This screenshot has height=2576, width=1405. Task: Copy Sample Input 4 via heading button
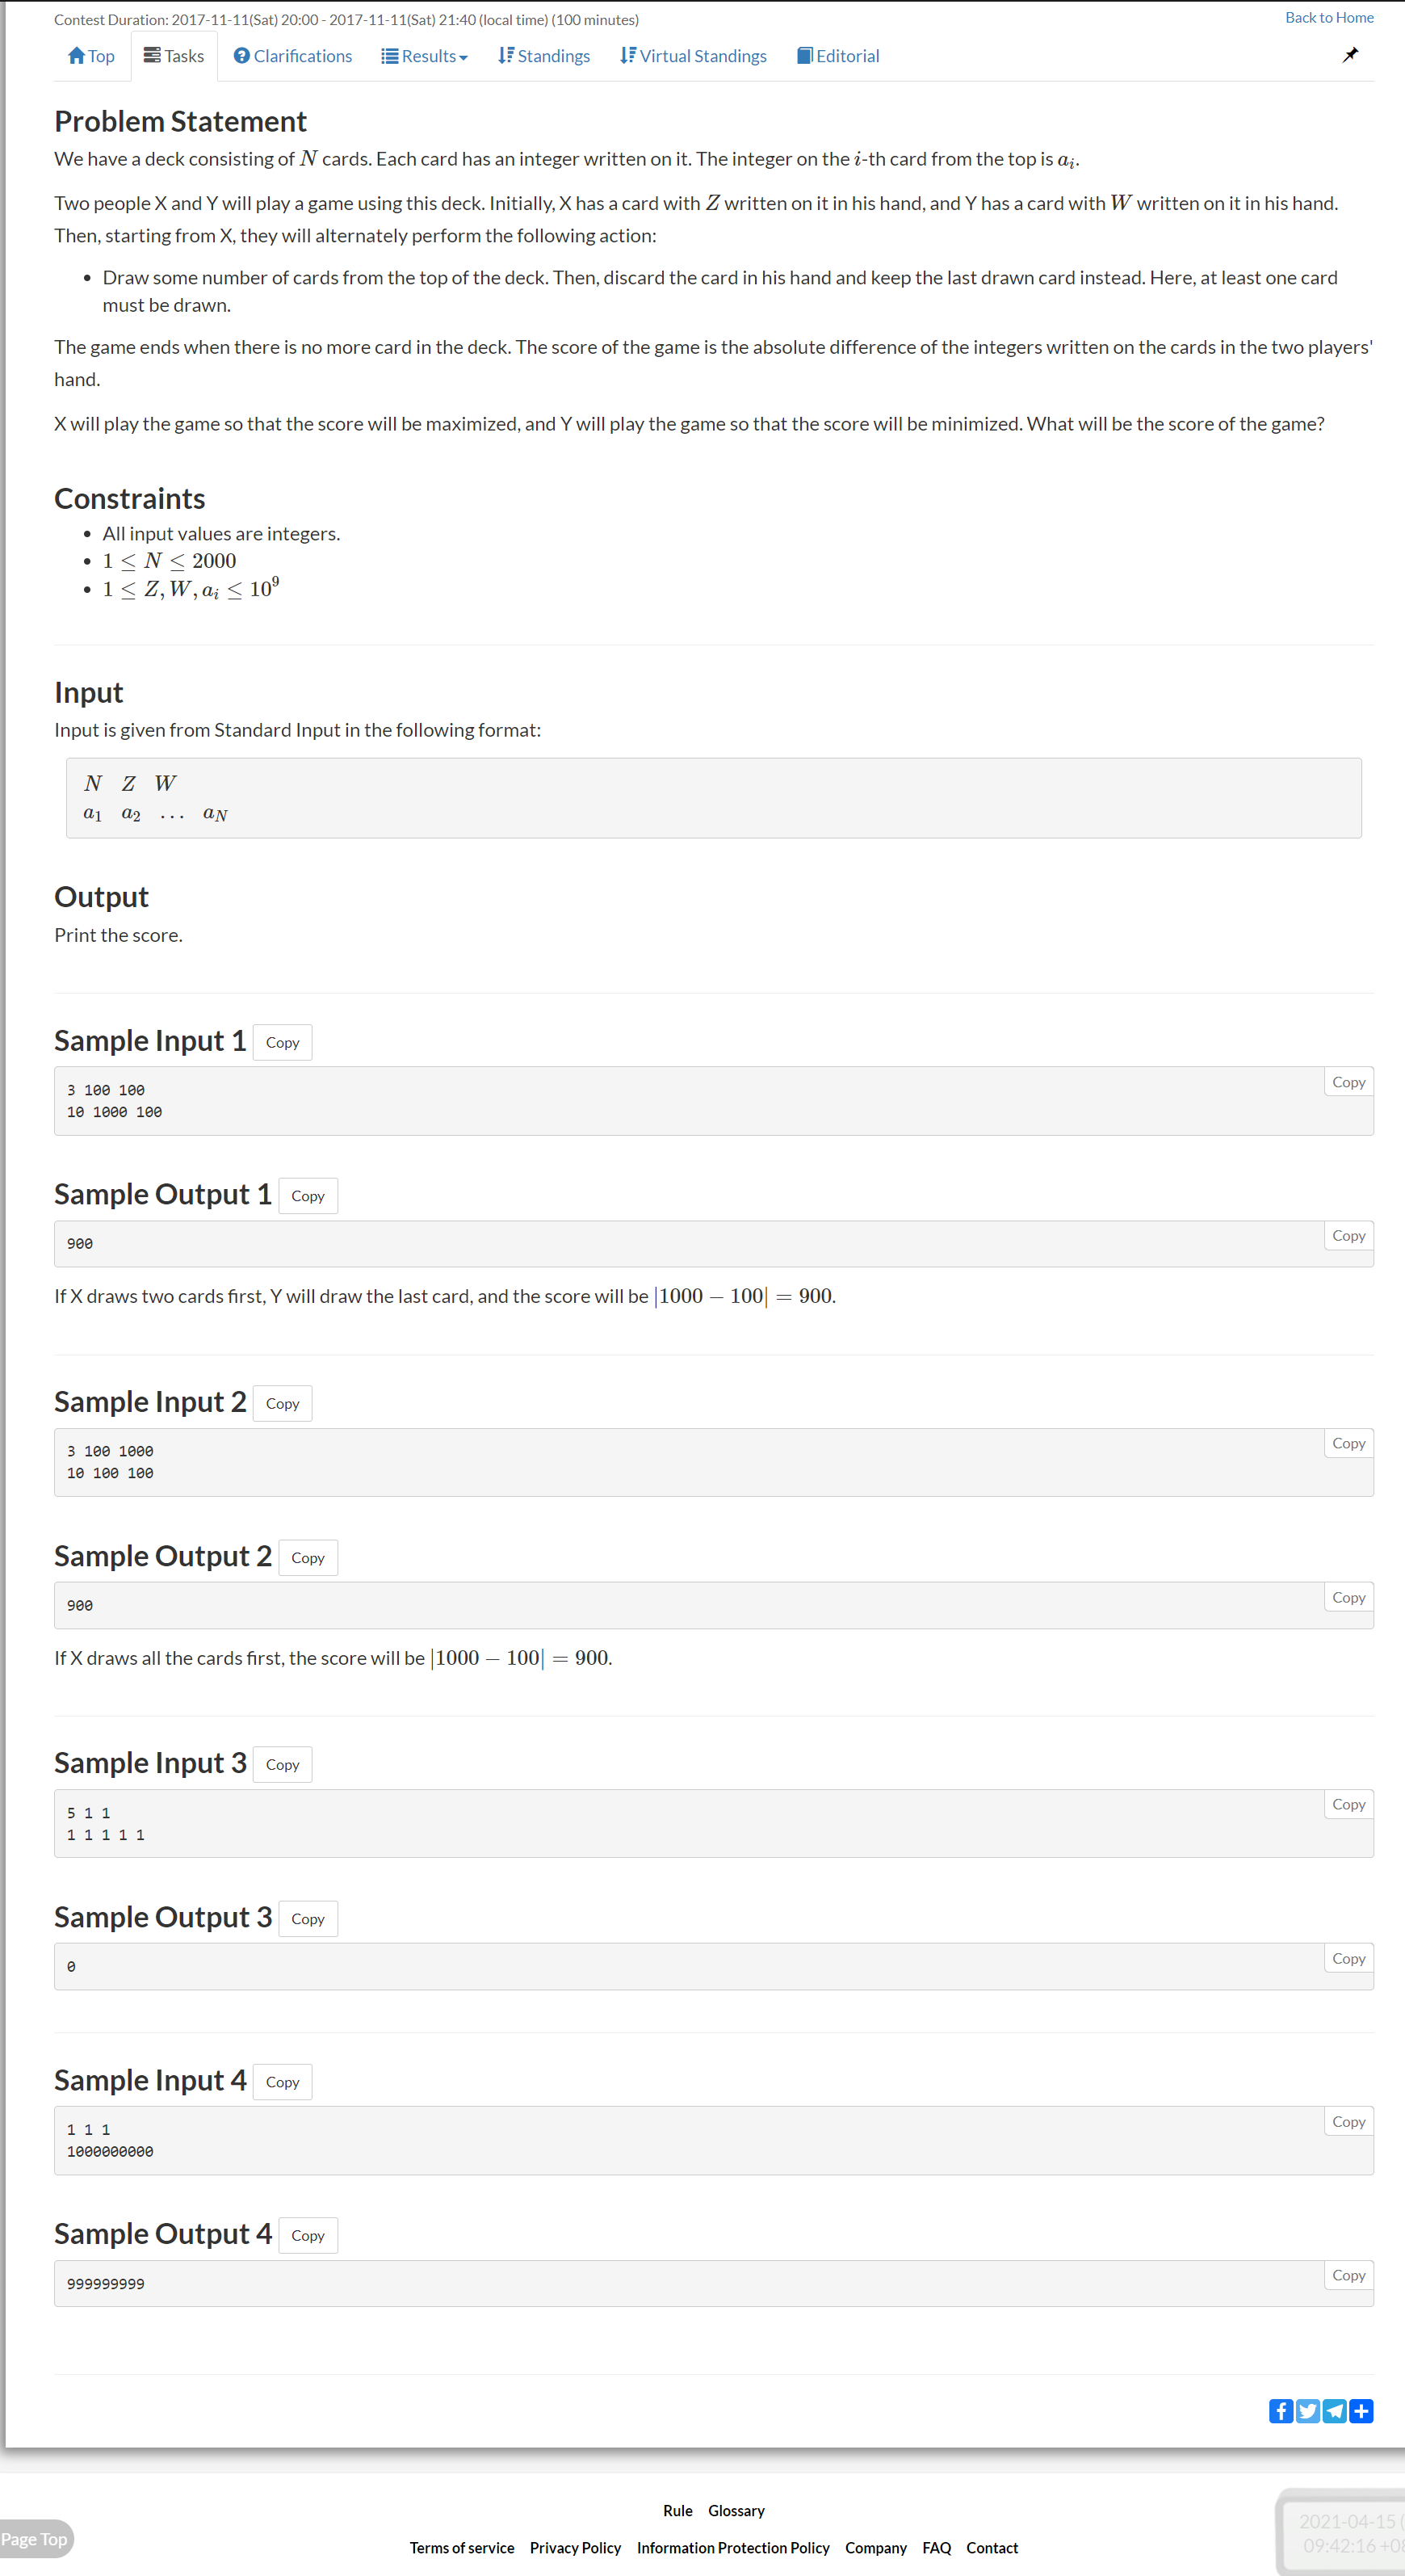click(x=283, y=2082)
